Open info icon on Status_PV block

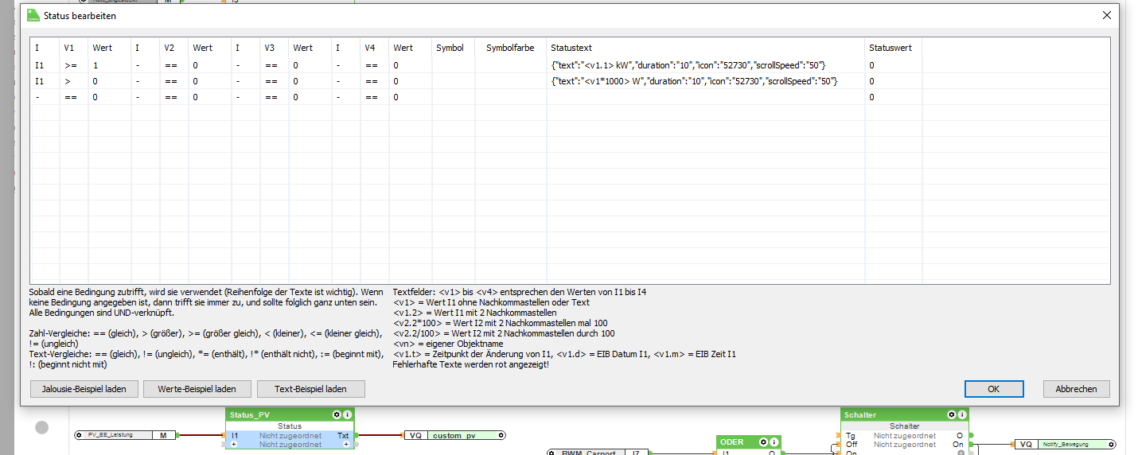(348, 414)
